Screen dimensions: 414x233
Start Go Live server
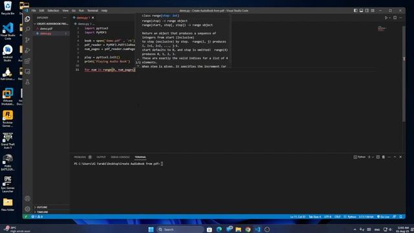click(x=383, y=217)
